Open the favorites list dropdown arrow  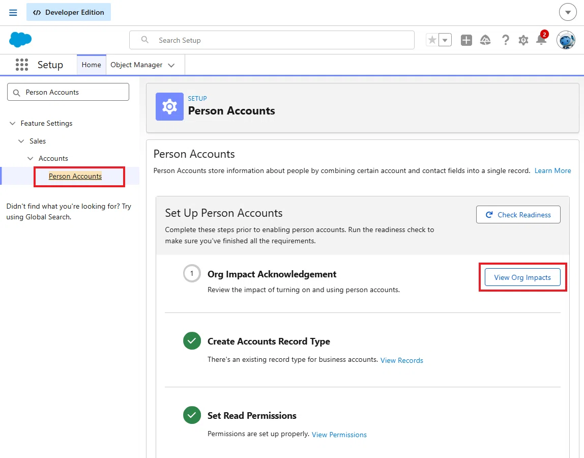[x=445, y=40]
